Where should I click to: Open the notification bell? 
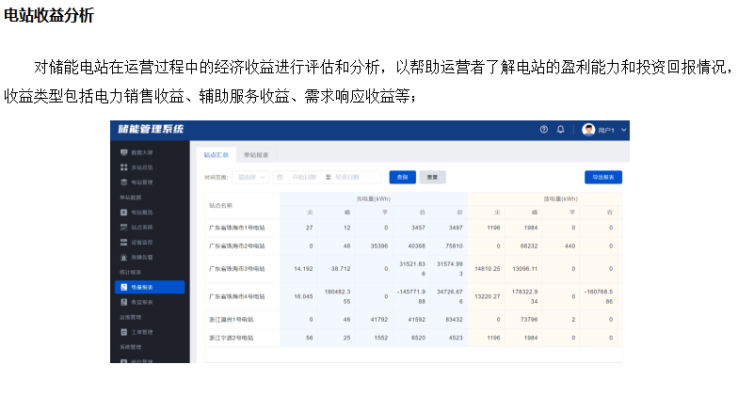[561, 130]
